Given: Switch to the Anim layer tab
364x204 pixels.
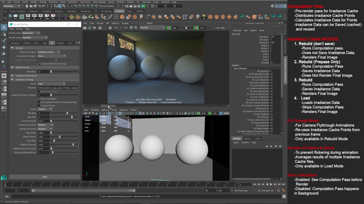Looking at the screenshot, I should coord(257,139).
